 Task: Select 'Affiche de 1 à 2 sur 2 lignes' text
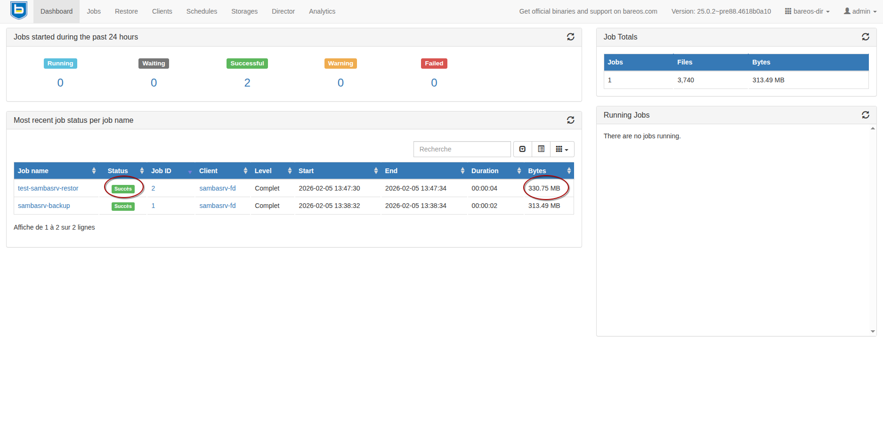click(x=54, y=227)
